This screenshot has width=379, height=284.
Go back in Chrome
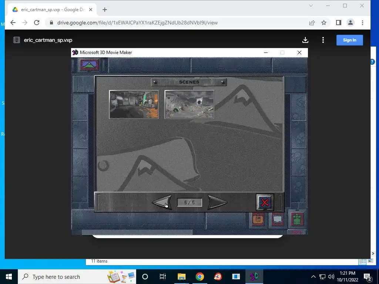click(x=13, y=23)
